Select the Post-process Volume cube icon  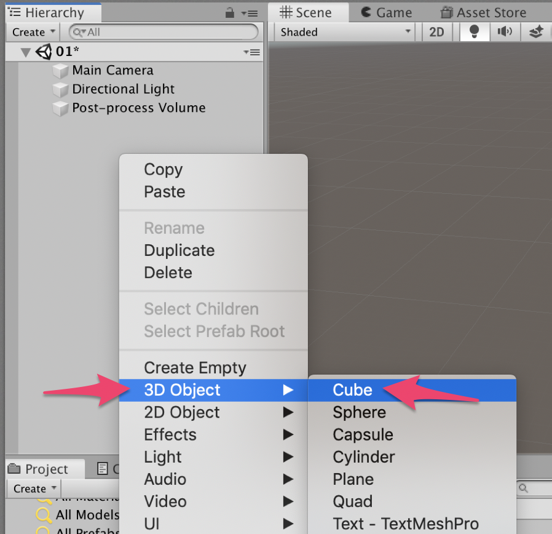[x=60, y=108]
